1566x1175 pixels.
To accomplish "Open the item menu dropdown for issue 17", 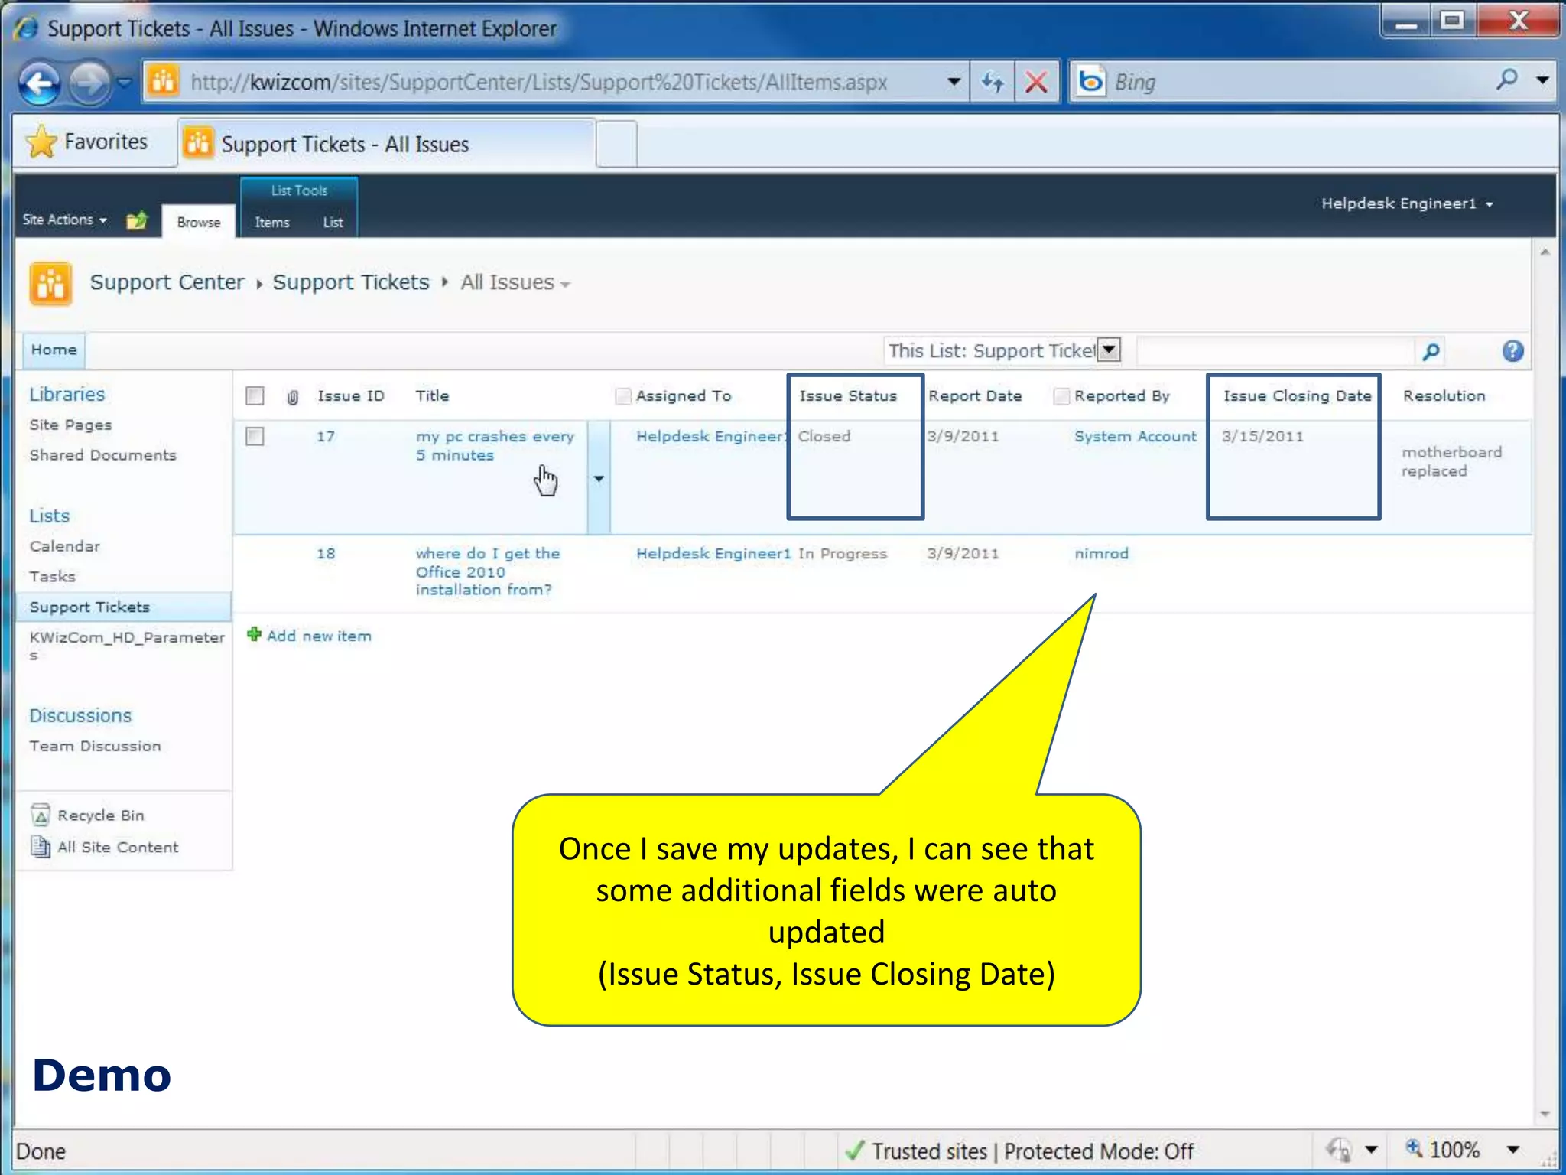I will point(599,478).
